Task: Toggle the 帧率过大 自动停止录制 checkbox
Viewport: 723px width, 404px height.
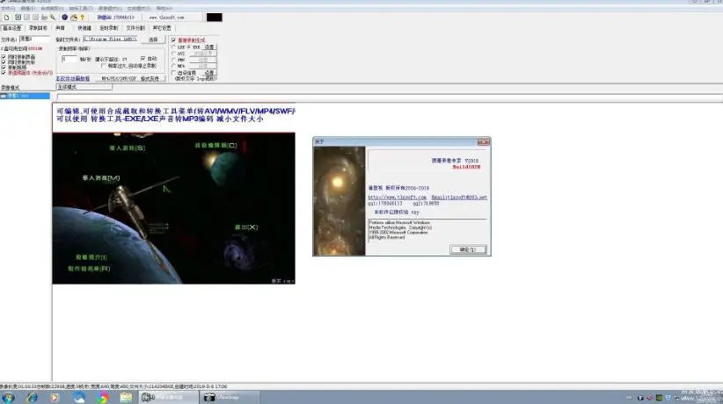Action: coord(103,65)
